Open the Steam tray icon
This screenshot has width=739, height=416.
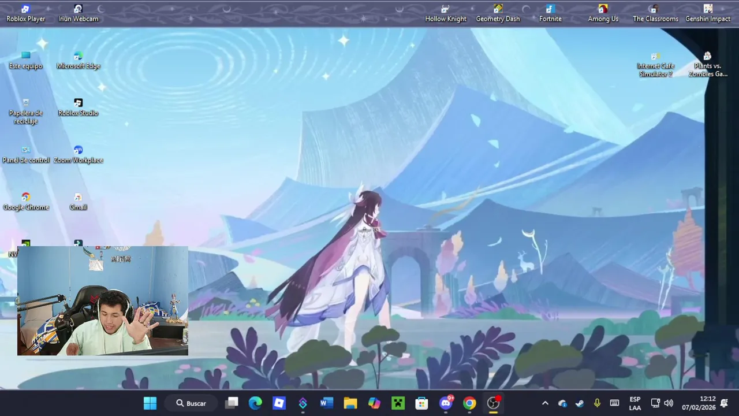pyautogui.click(x=580, y=403)
